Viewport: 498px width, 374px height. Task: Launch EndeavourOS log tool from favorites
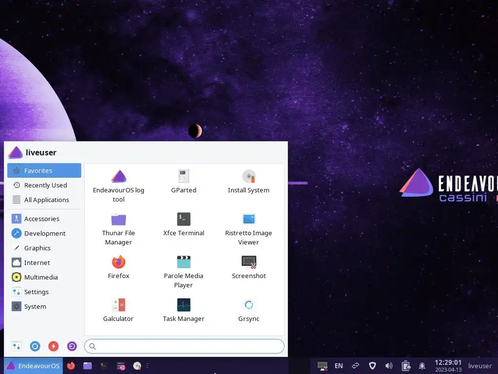point(119,186)
